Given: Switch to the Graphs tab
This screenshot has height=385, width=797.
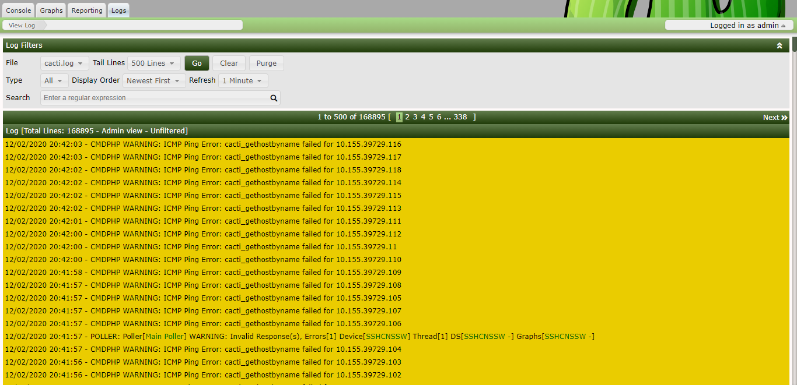Looking at the screenshot, I should 51,10.
